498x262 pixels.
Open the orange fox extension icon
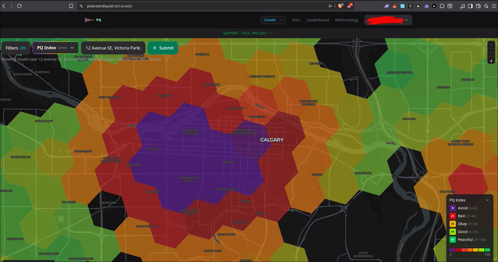tap(395, 6)
